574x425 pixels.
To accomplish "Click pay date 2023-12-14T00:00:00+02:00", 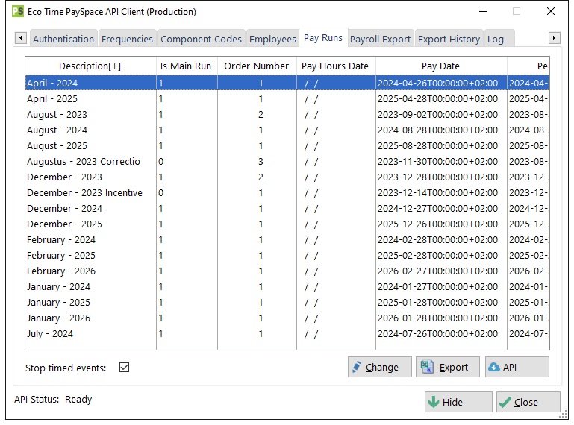I will coord(438,193).
